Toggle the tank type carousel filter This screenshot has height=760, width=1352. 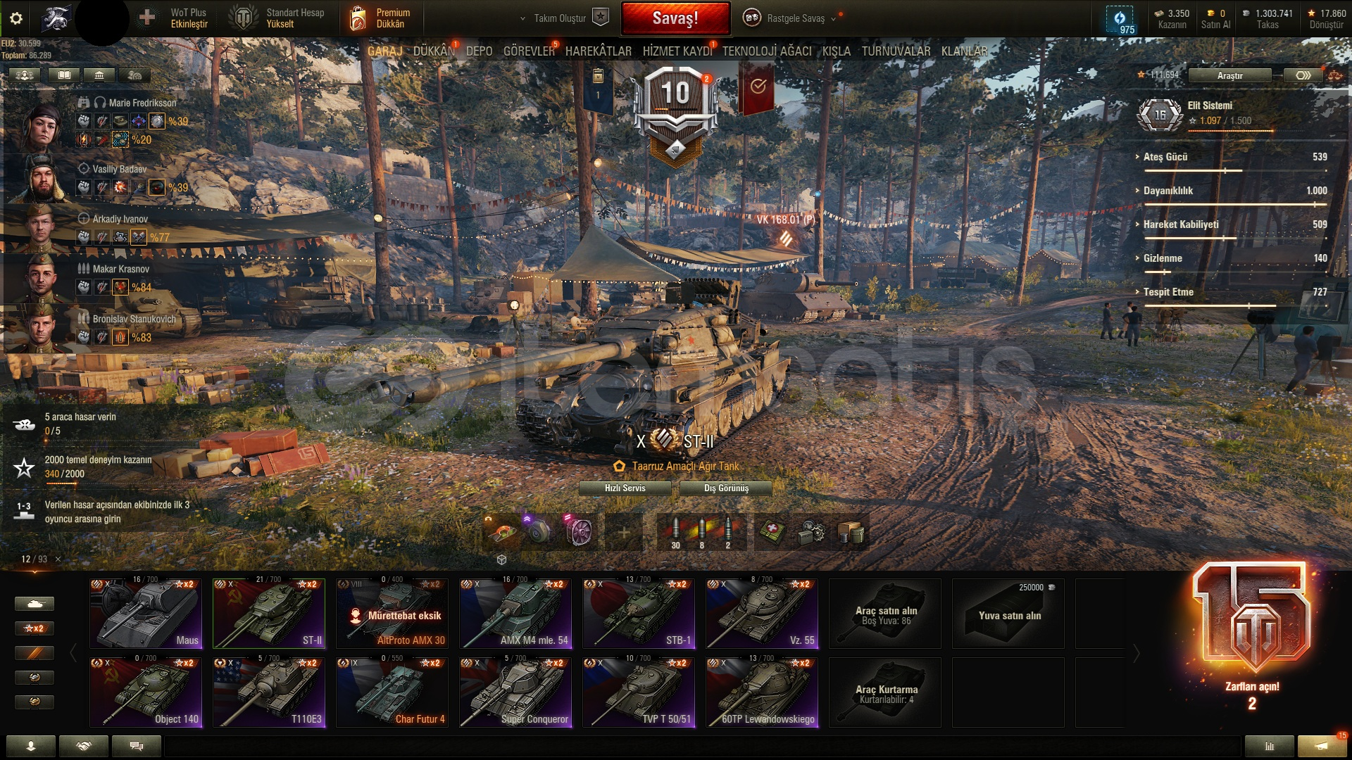[34, 604]
